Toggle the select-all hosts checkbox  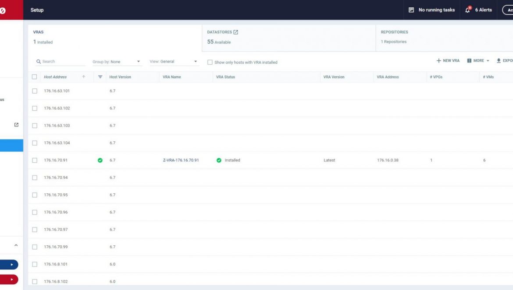click(34, 77)
